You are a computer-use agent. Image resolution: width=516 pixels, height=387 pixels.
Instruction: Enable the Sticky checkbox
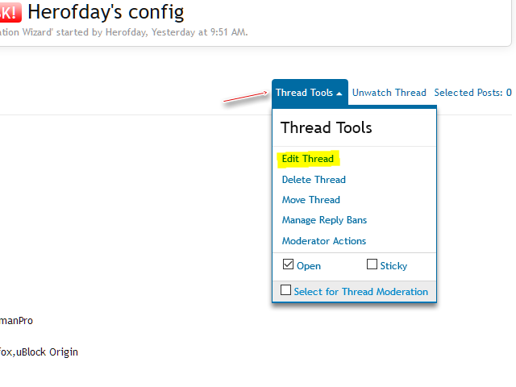(372, 264)
